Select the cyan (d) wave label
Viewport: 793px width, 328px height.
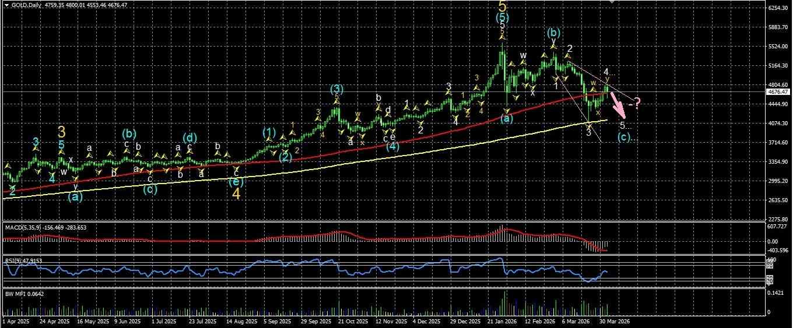click(x=189, y=137)
